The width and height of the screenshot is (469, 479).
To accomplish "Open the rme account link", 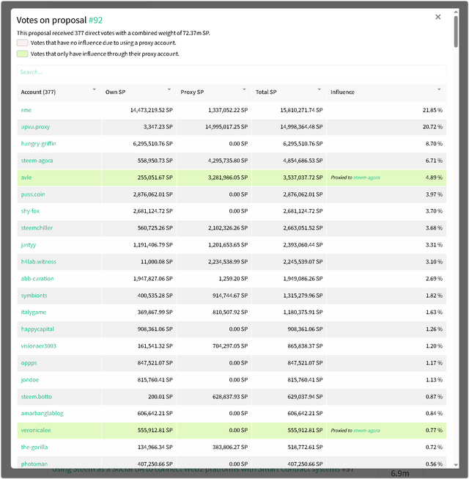I will pyautogui.click(x=26, y=110).
